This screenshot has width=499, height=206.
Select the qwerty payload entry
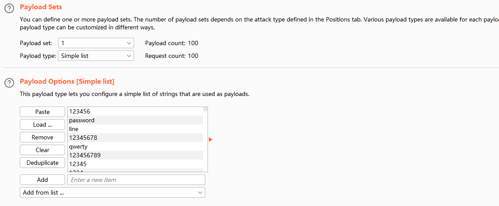coord(135,146)
